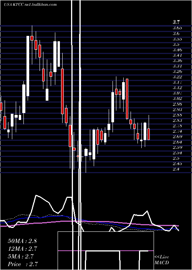Click the USA KTCC ns1.bullkhan.com title text
Image resolution: width=192 pixels, height=270 pixels.
30,5
